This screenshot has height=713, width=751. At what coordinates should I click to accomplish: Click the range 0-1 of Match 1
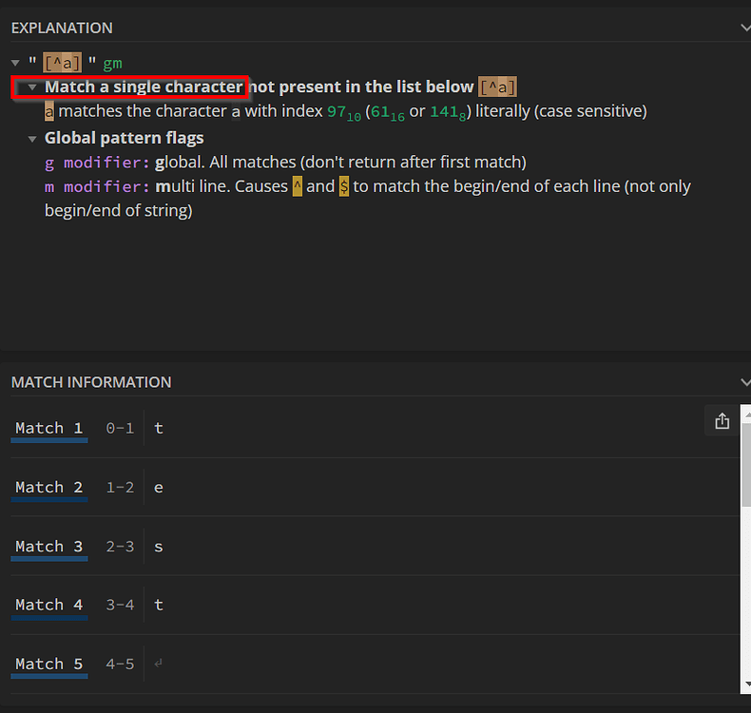click(x=120, y=428)
